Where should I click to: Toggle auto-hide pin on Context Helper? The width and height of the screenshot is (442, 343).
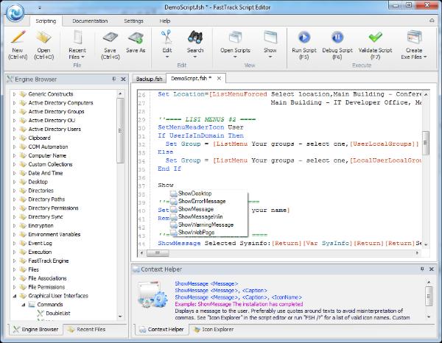pos(421,270)
